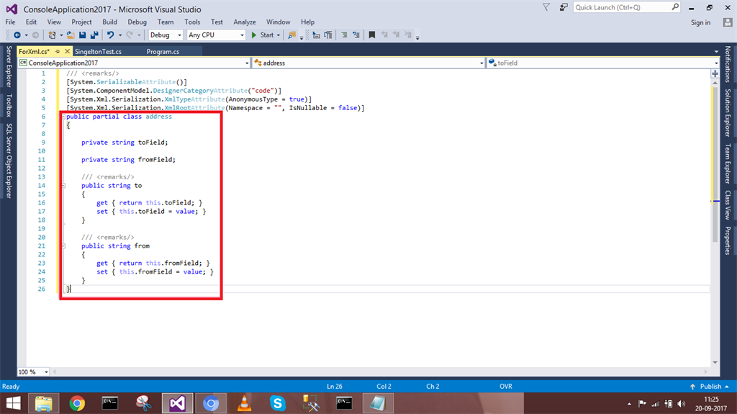Viewport: 737px width, 414px height.
Task: Click the Navigate Backward arrow icon
Action: 17,35
